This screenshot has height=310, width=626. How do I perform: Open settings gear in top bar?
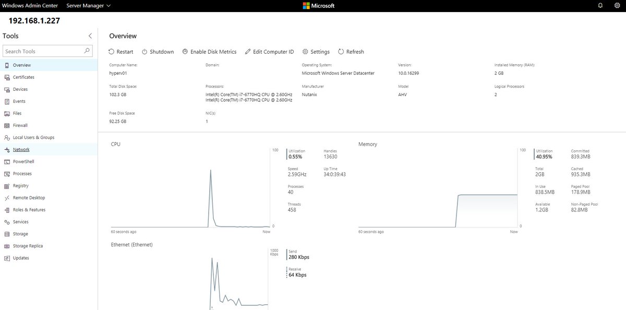tap(617, 6)
